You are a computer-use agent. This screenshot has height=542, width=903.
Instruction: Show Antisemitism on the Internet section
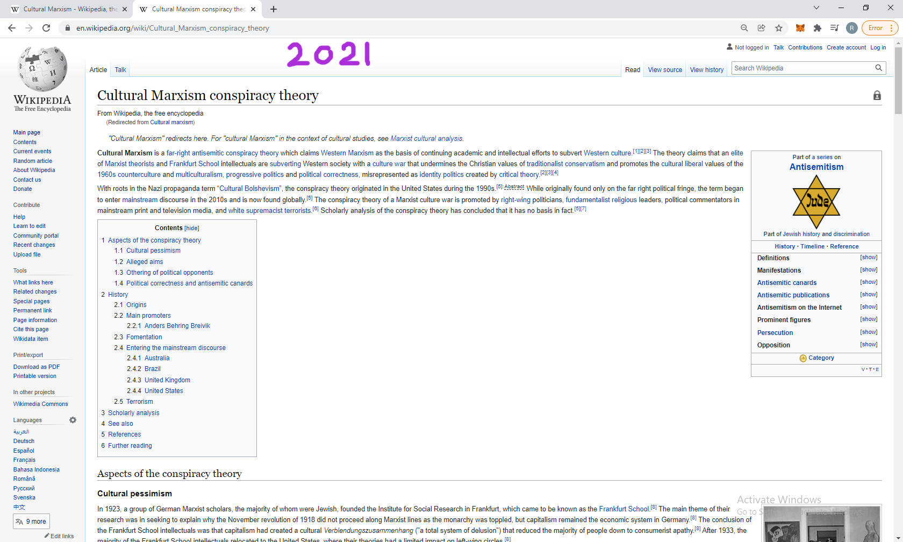(869, 307)
